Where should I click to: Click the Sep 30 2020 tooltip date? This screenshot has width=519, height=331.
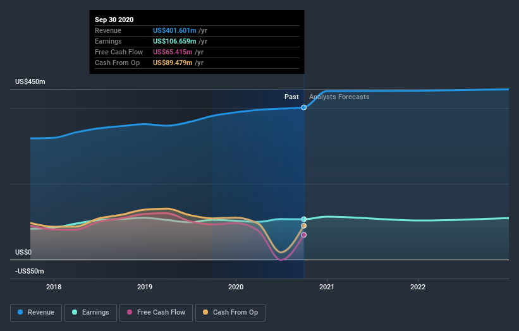pos(114,20)
